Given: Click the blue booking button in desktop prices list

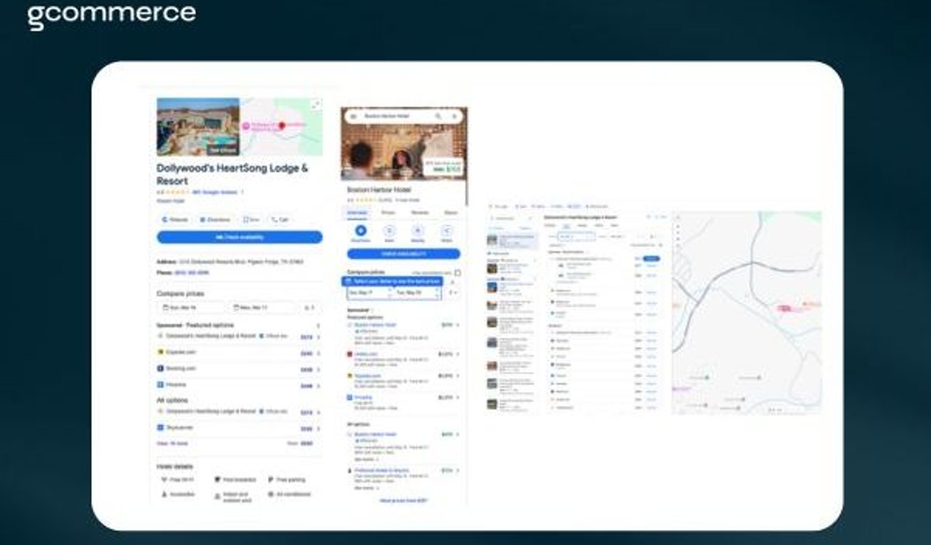Looking at the screenshot, I should (x=652, y=258).
